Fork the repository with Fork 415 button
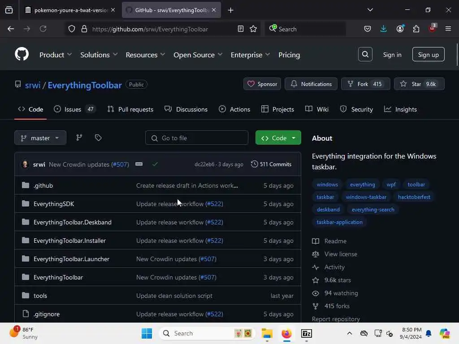 click(366, 84)
